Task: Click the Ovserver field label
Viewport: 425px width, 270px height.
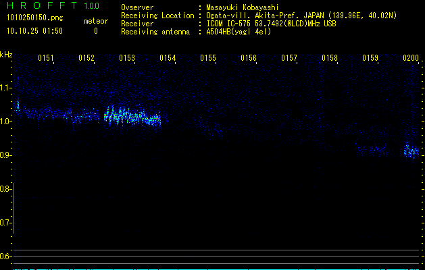Action: click(x=137, y=7)
